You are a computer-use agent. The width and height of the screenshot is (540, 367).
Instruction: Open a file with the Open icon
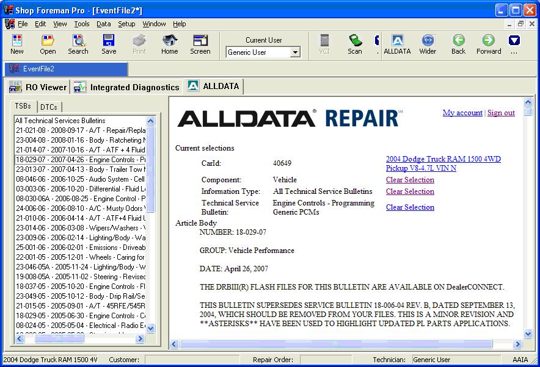pyautogui.click(x=48, y=44)
